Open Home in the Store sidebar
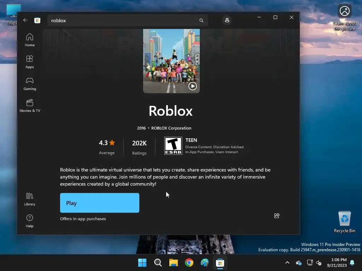Image resolution: width=362 pixels, height=271 pixels. coord(30,40)
